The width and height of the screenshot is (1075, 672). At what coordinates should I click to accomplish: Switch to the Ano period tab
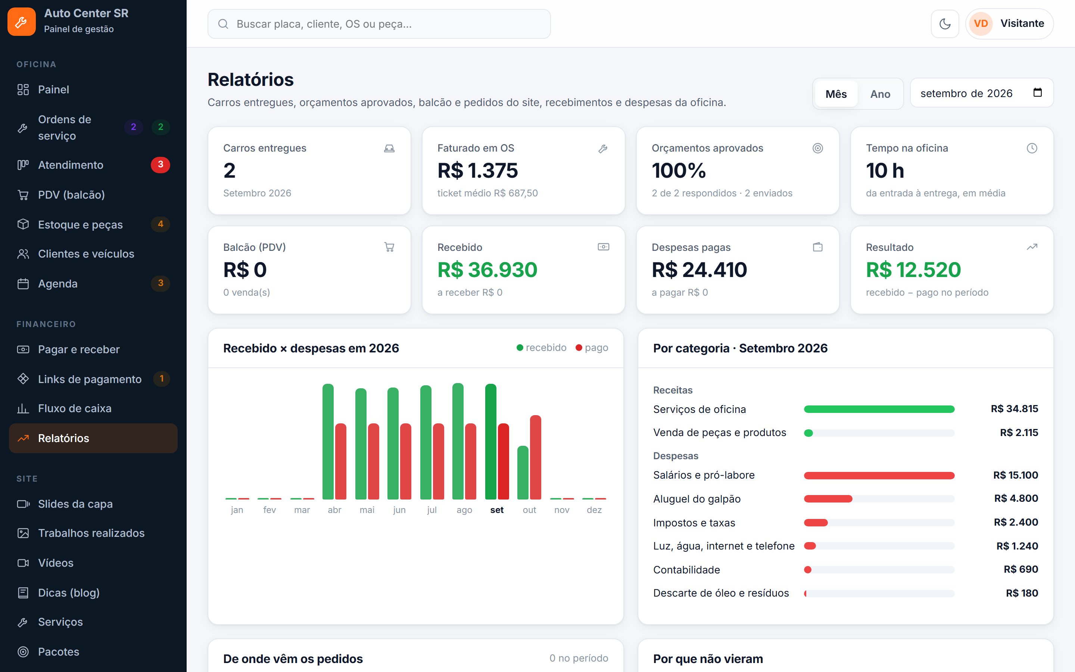(880, 94)
